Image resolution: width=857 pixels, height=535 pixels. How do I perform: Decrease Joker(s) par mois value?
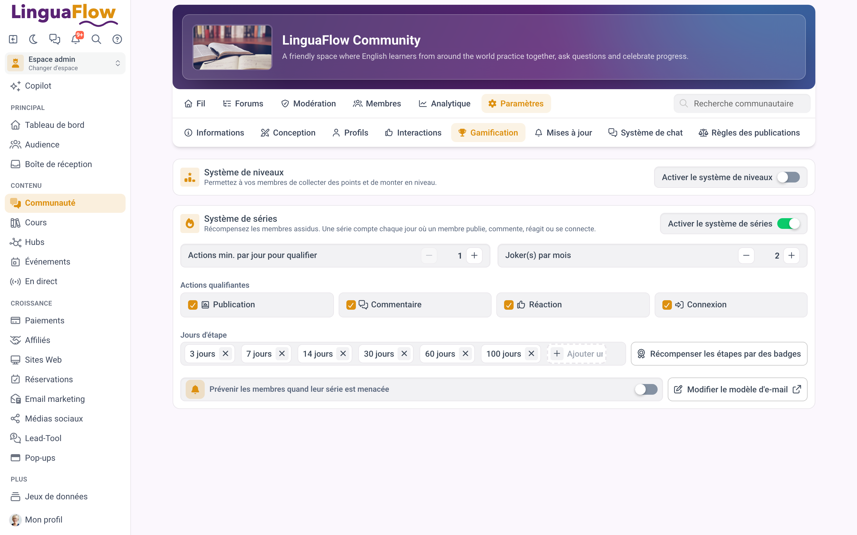coord(746,256)
